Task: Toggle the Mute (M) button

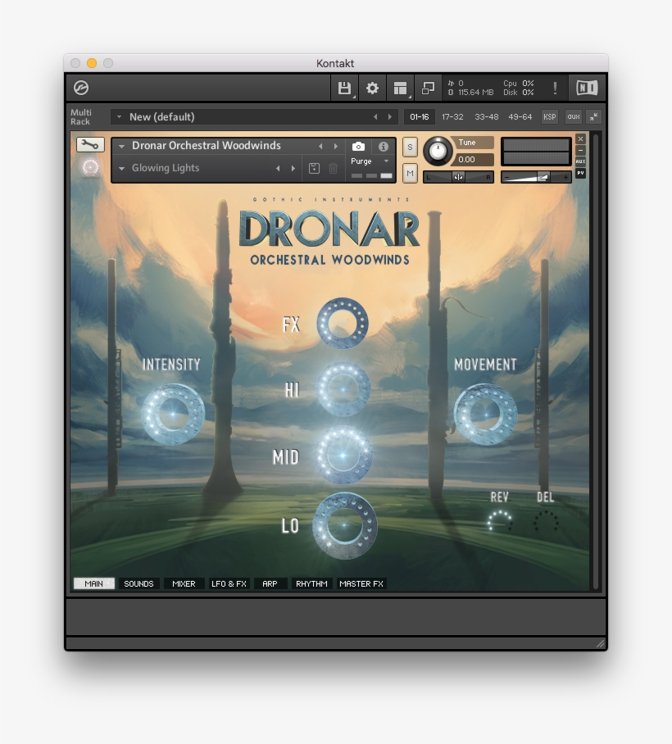Action: (410, 173)
